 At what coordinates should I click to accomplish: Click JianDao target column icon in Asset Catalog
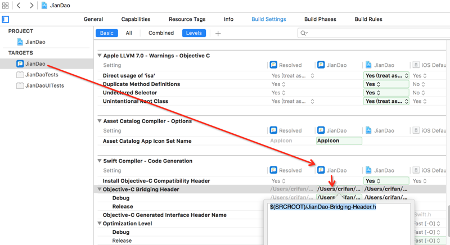click(x=321, y=130)
